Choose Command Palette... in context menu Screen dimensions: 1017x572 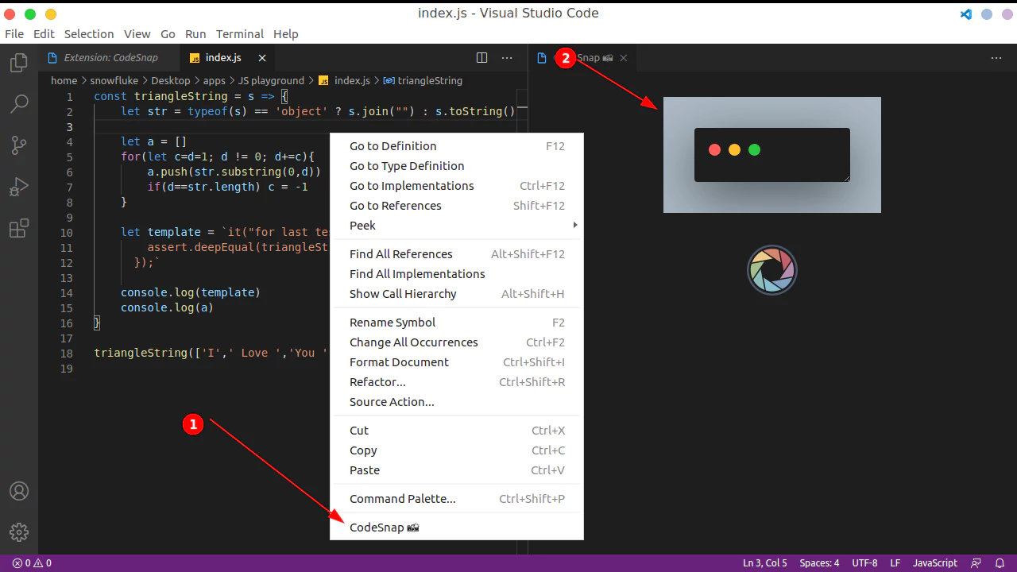[x=457, y=499]
